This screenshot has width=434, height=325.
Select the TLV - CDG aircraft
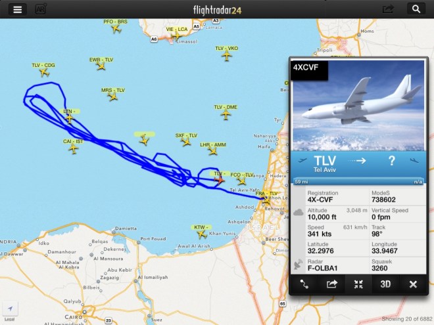coord(44,72)
